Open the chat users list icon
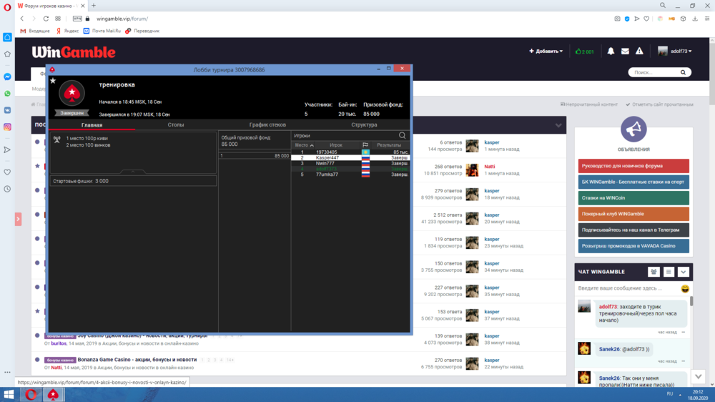Screen dimensions: 715x402 [x=654, y=272]
